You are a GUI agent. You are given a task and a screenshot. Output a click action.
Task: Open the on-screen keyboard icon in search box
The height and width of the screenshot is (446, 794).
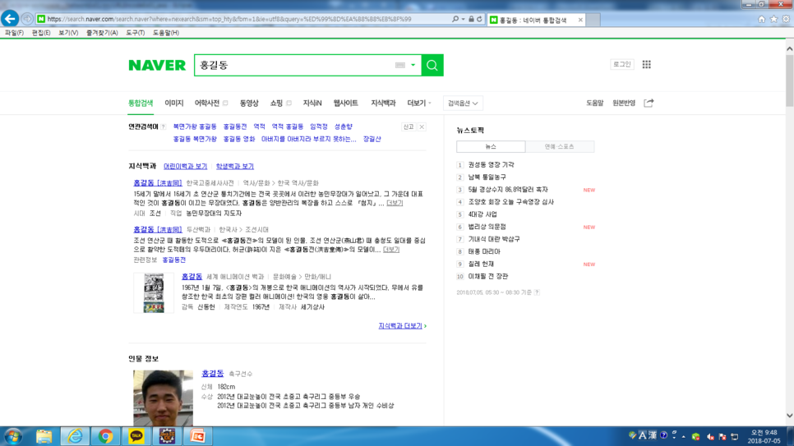click(x=400, y=66)
